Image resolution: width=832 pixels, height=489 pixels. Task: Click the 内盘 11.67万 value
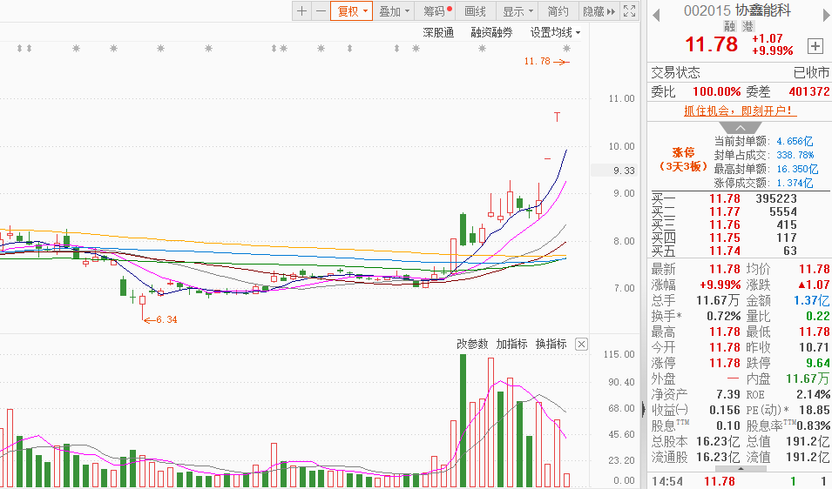(808, 378)
